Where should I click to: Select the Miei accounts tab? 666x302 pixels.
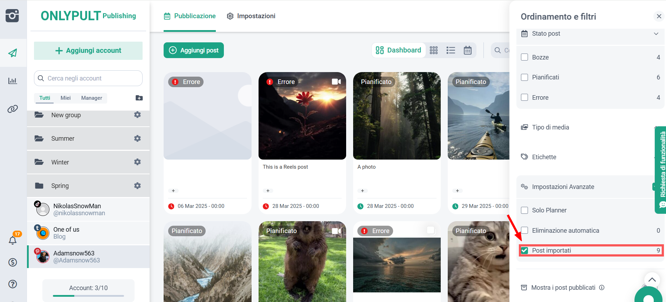[66, 98]
